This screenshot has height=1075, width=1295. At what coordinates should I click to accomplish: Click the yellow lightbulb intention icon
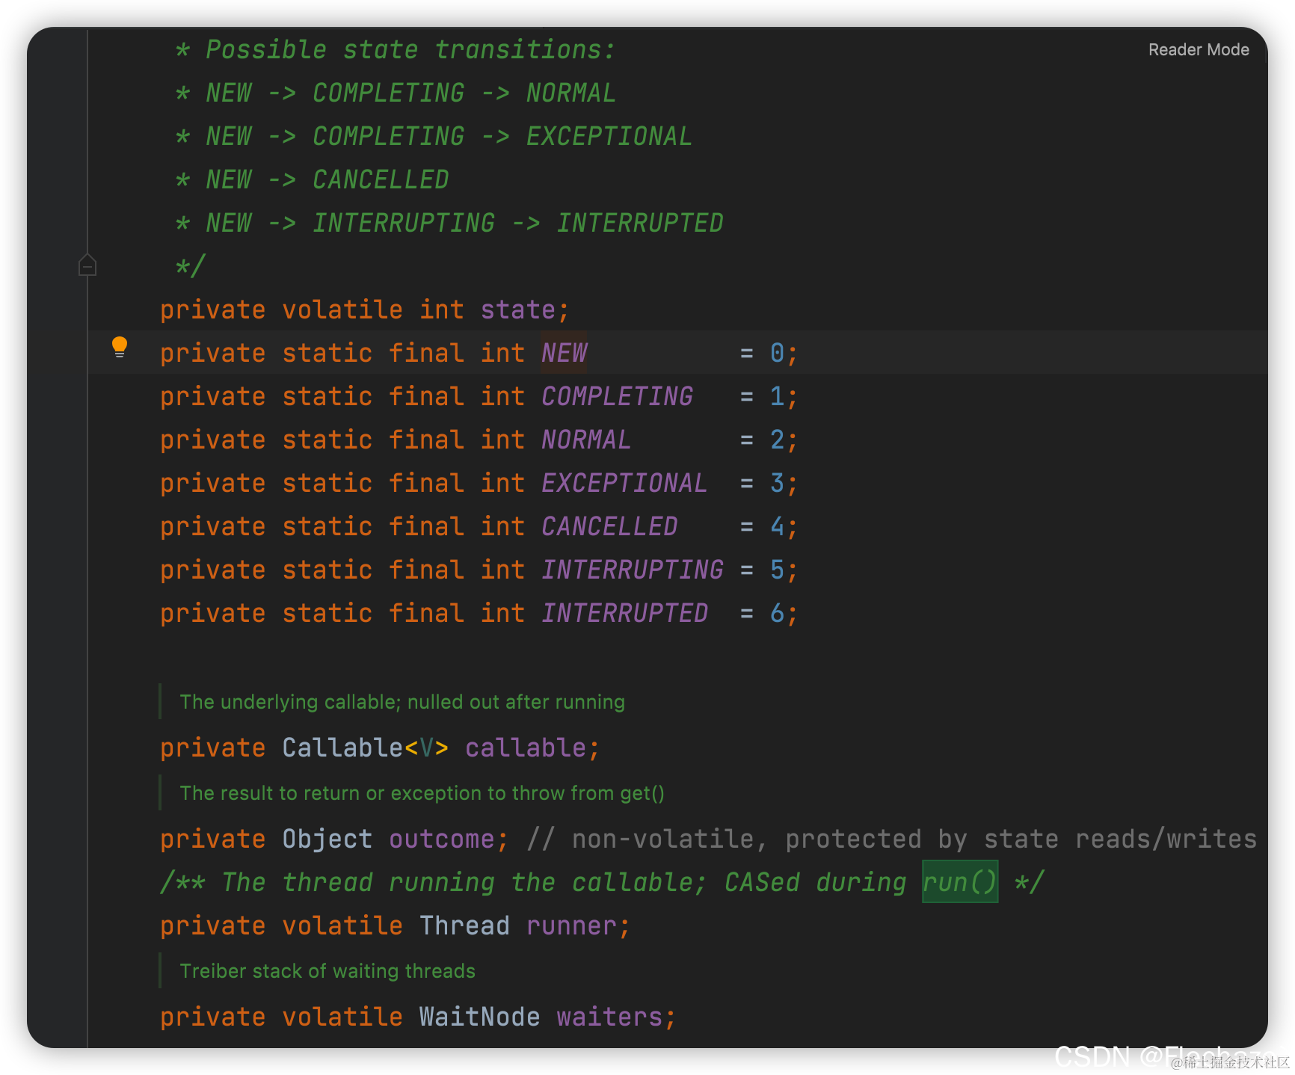tap(120, 346)
